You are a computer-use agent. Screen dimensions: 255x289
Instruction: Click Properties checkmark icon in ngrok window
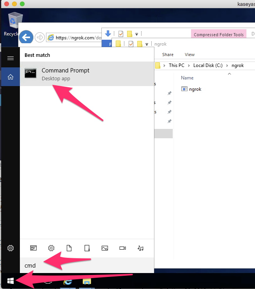click(131, 44)
